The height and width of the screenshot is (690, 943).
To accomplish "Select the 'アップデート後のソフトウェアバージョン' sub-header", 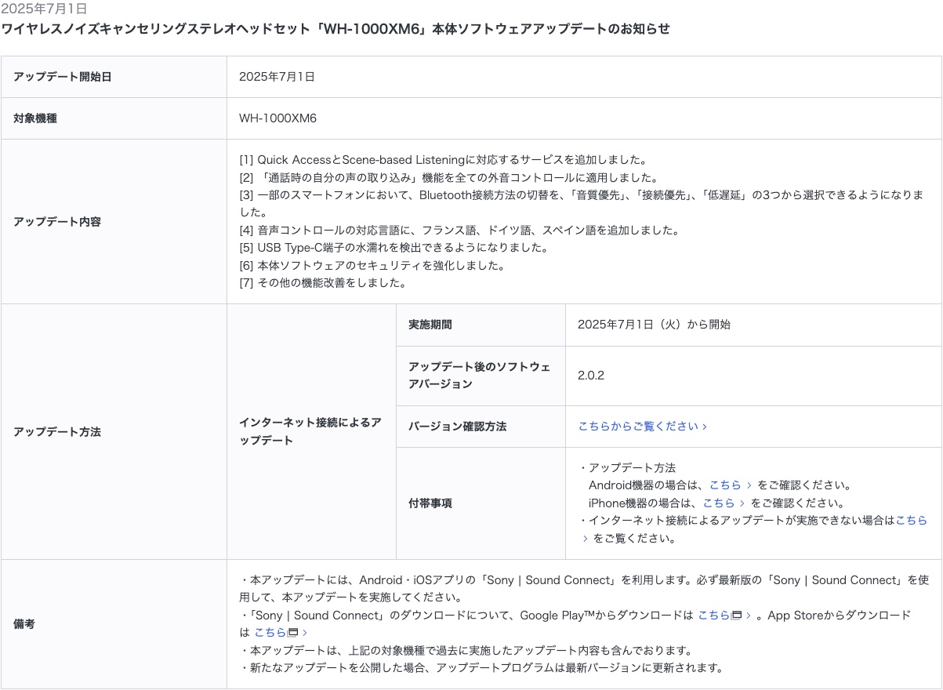I will 480,376.
